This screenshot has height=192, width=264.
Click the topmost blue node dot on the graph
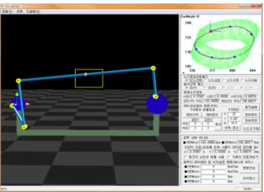pos(230,27)
